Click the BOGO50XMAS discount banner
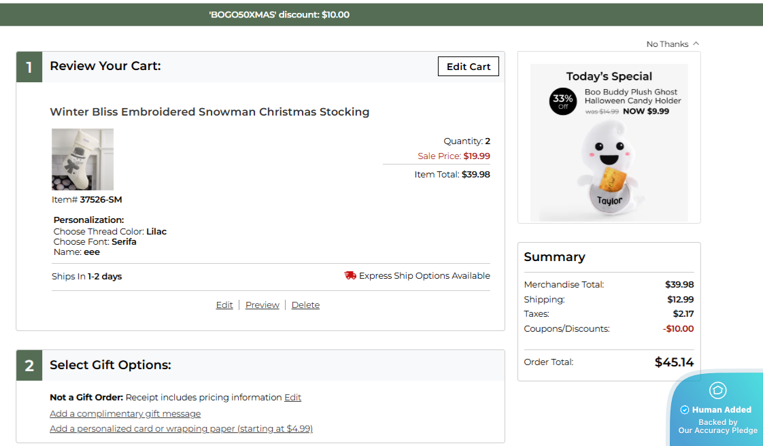763x446 pixels. click(x=278, y=14)
